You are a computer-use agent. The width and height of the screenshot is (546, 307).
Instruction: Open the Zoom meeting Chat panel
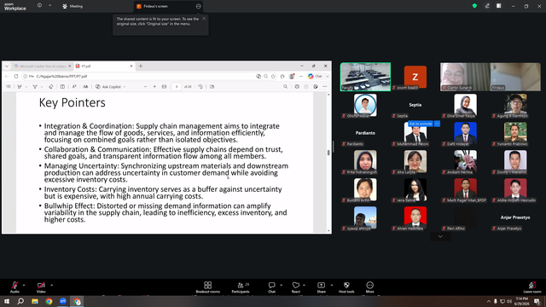(x=271, y=287)
